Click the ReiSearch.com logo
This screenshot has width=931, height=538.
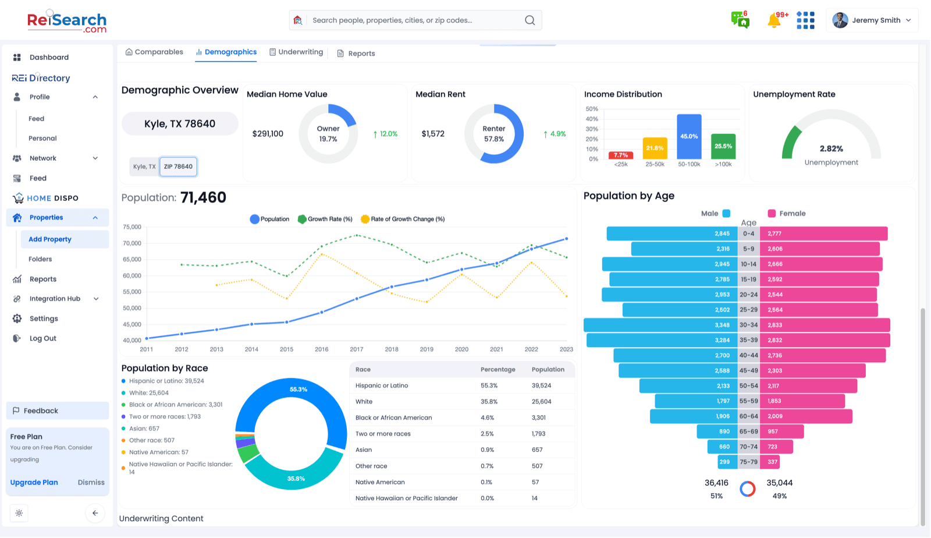(x=67, y=22)
